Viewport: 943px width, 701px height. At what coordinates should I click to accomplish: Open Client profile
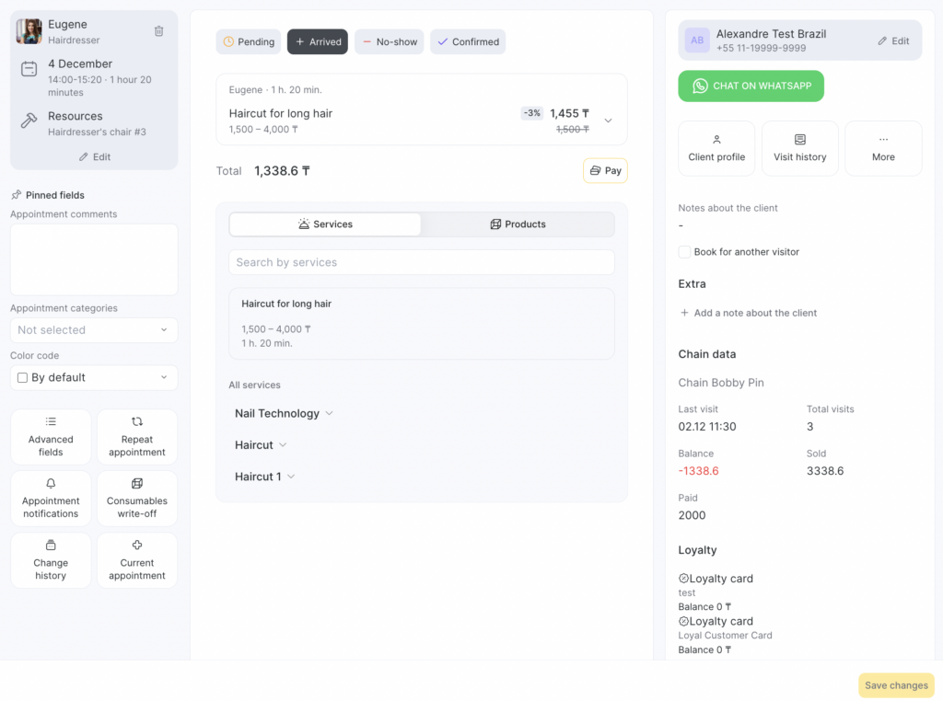(716, 148)
